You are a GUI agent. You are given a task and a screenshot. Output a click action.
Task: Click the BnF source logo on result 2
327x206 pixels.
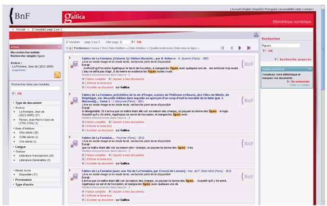pos(248,101)
